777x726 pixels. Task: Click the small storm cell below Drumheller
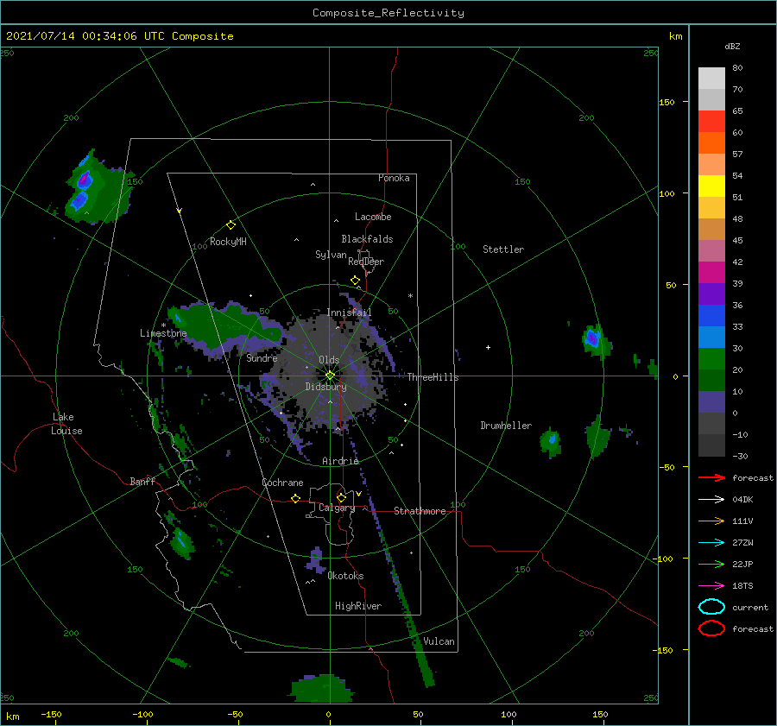point(551,442)
